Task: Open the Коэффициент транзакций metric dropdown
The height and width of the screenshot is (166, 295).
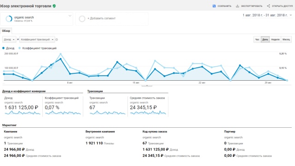Action: pos(37,40)
